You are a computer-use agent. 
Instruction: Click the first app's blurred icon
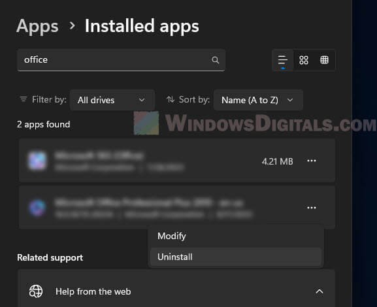tap(37, 161)
